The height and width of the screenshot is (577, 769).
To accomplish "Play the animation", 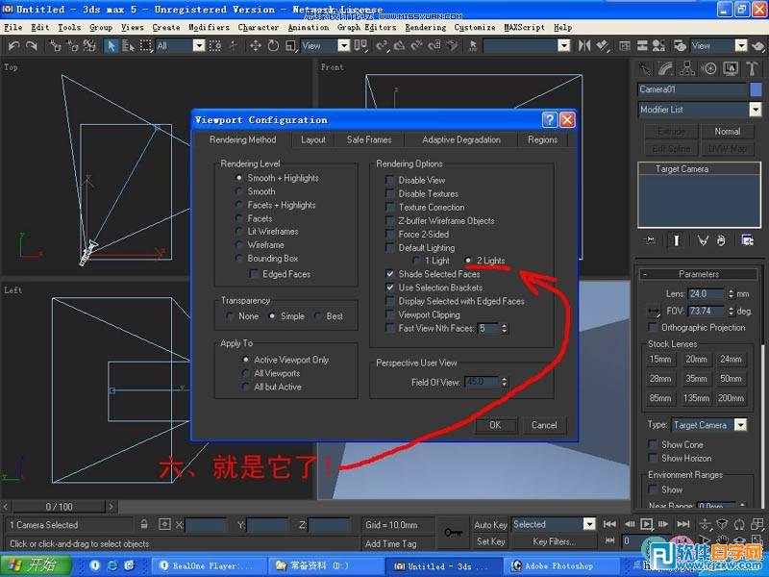I will pyautogui.click(x=648, y=524).
